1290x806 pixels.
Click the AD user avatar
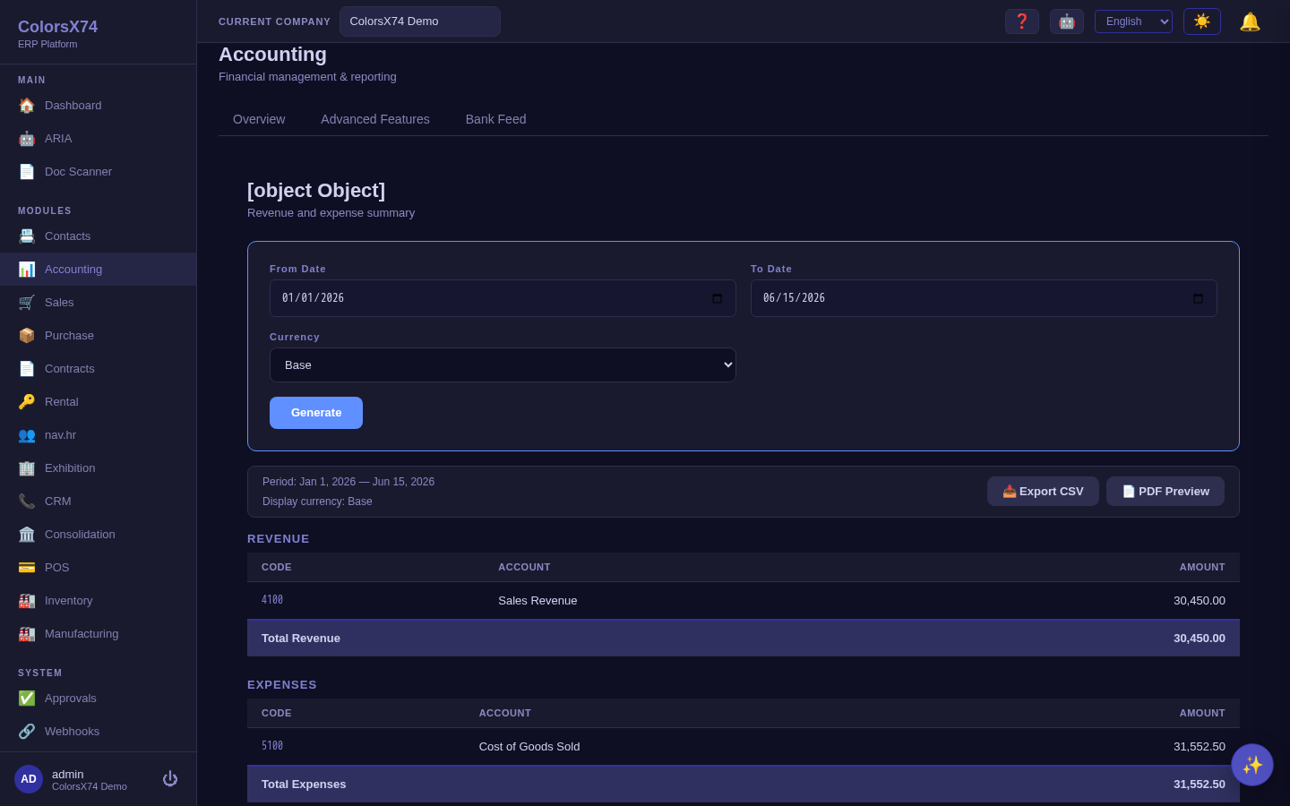(29, 779)
